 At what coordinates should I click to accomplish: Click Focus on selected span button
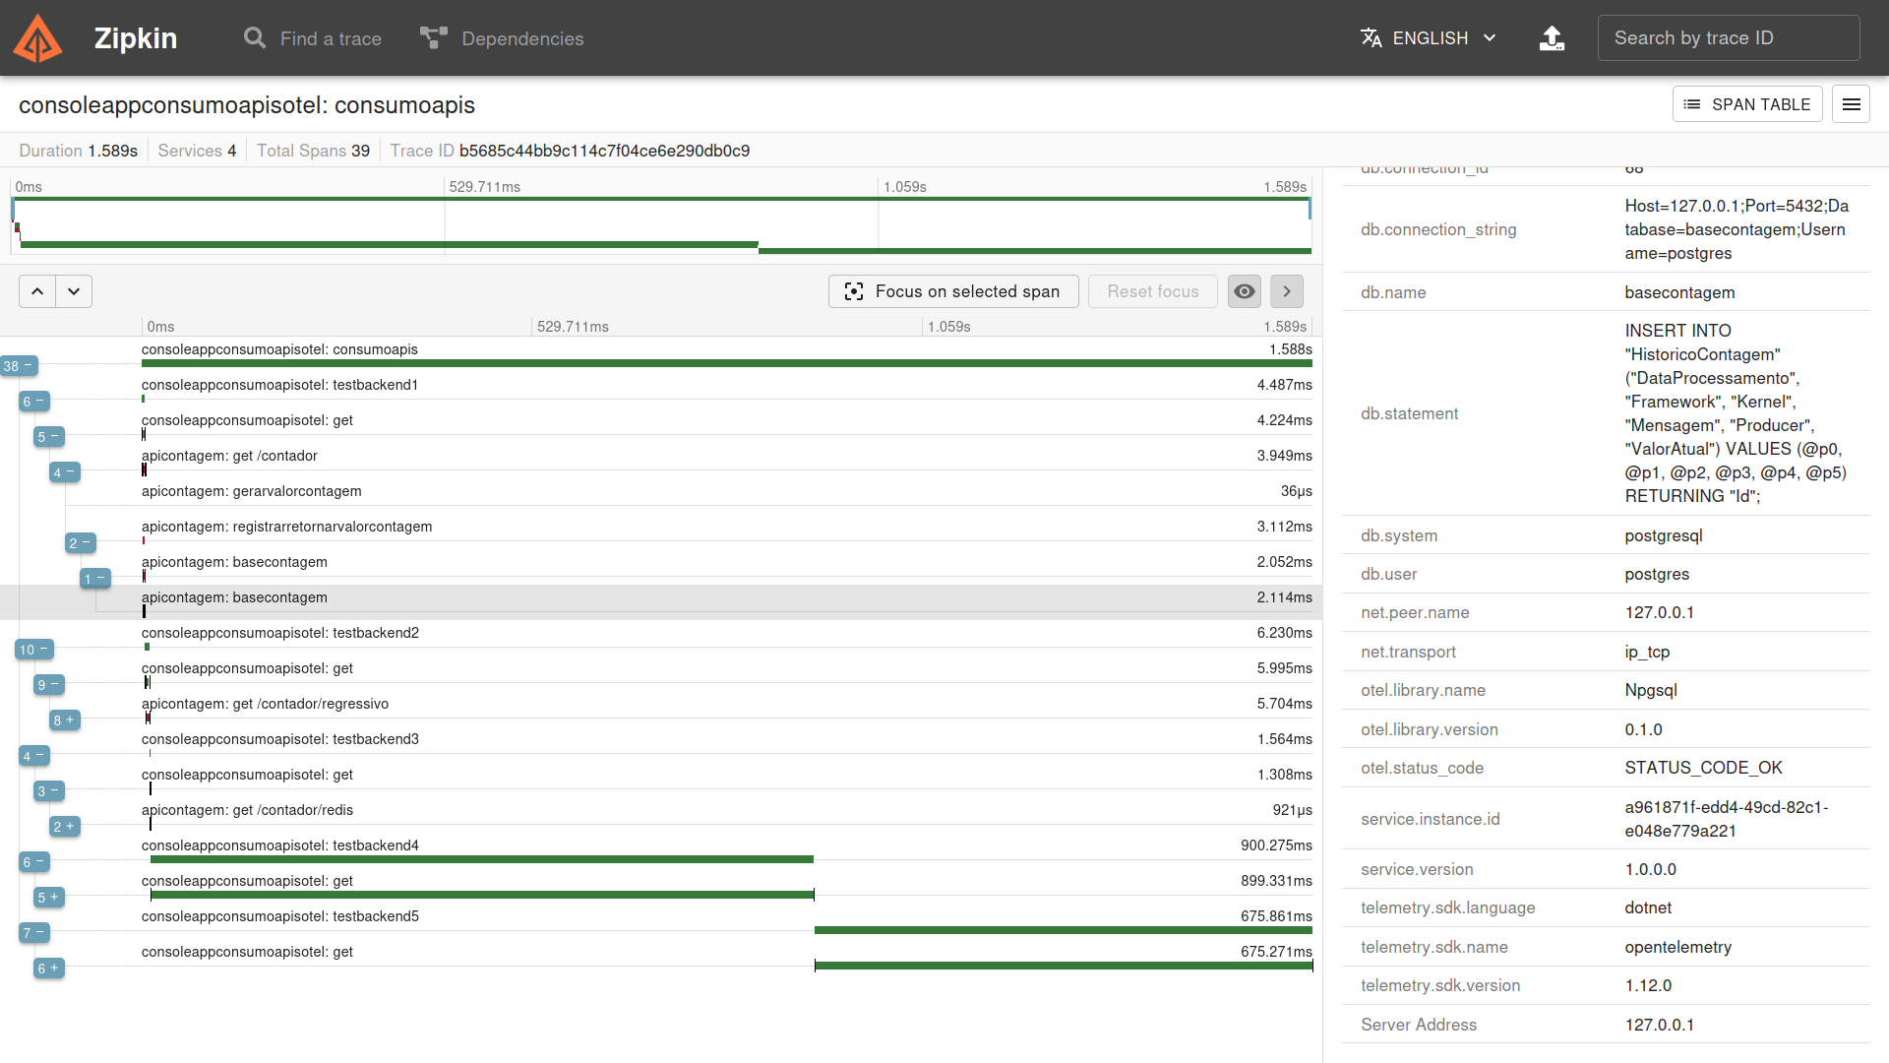click(952, 291)
